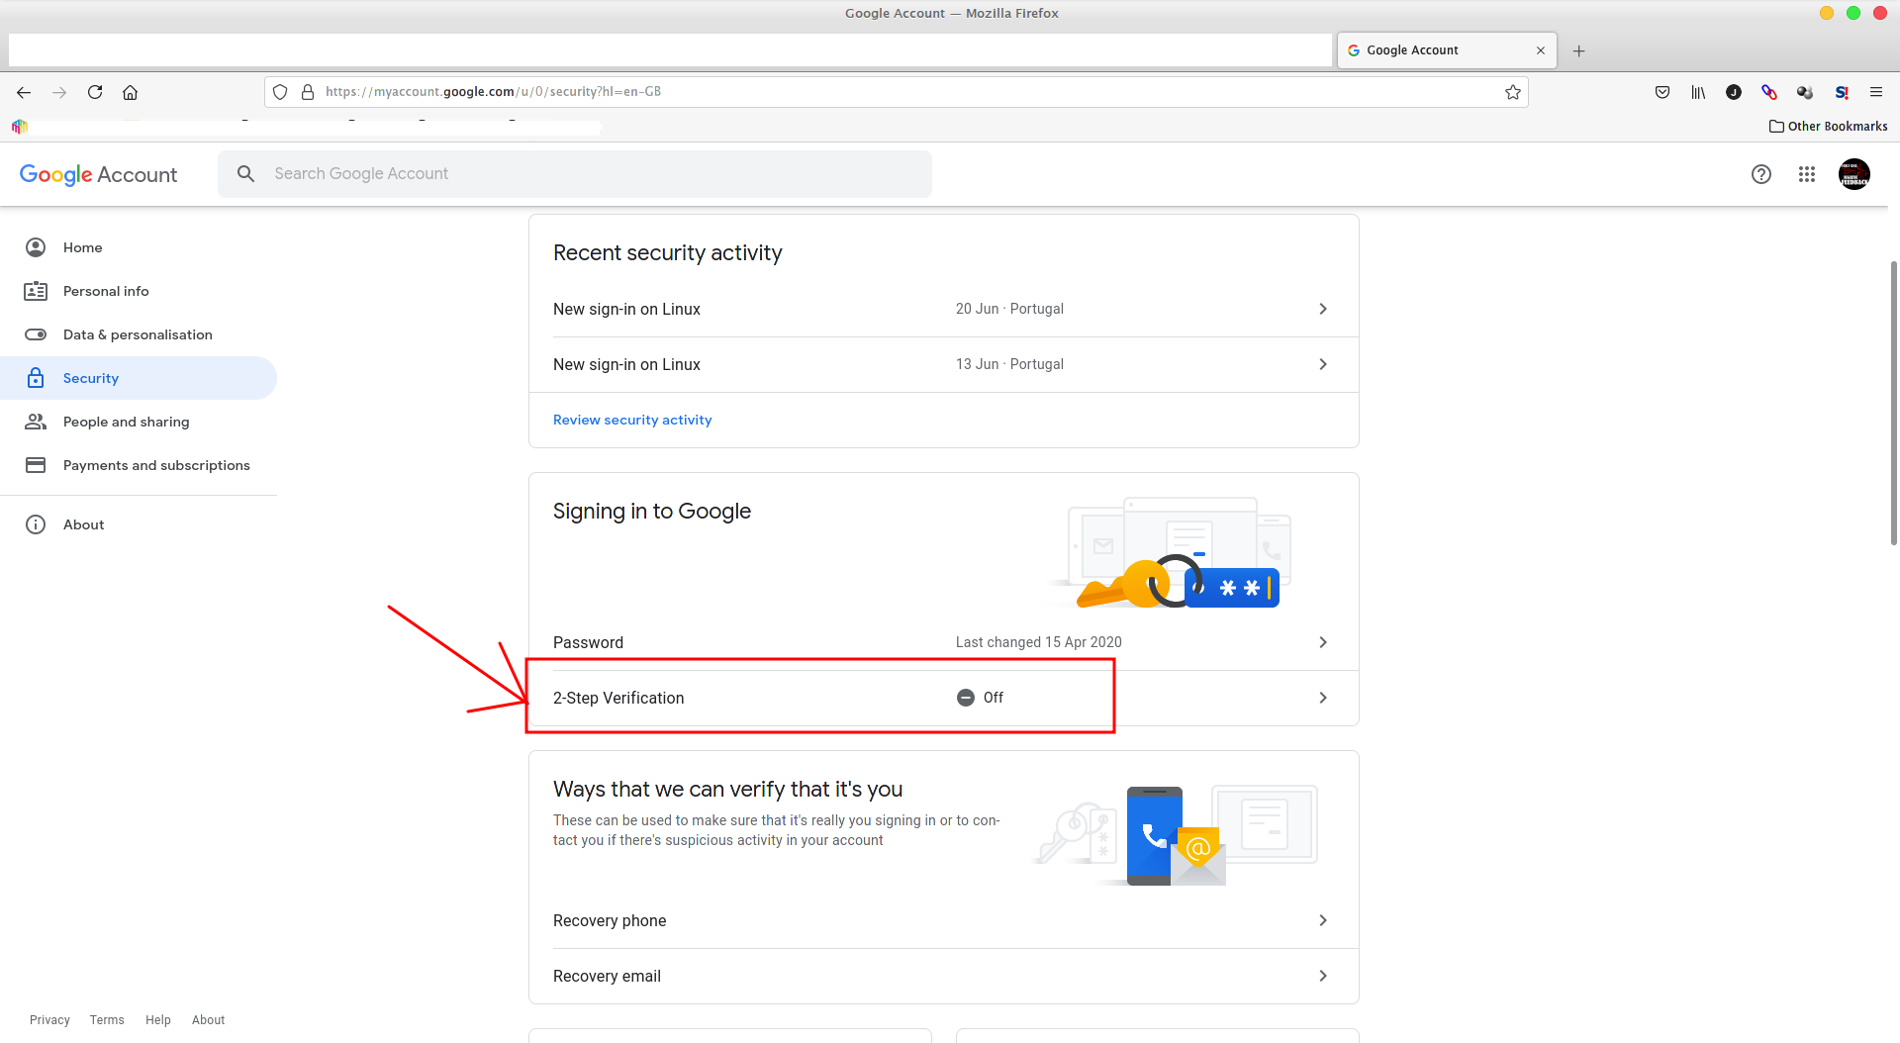The height and width of the screenshot is (1043, 1900).
Task: Open the account profile avatar
Action: pos(1853,174)
